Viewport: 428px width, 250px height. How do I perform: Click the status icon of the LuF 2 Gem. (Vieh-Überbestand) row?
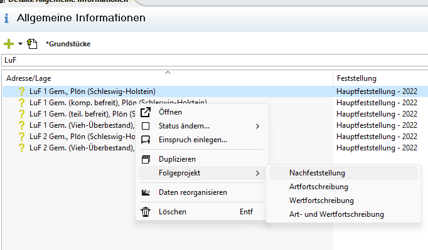[x=21, y=148]
